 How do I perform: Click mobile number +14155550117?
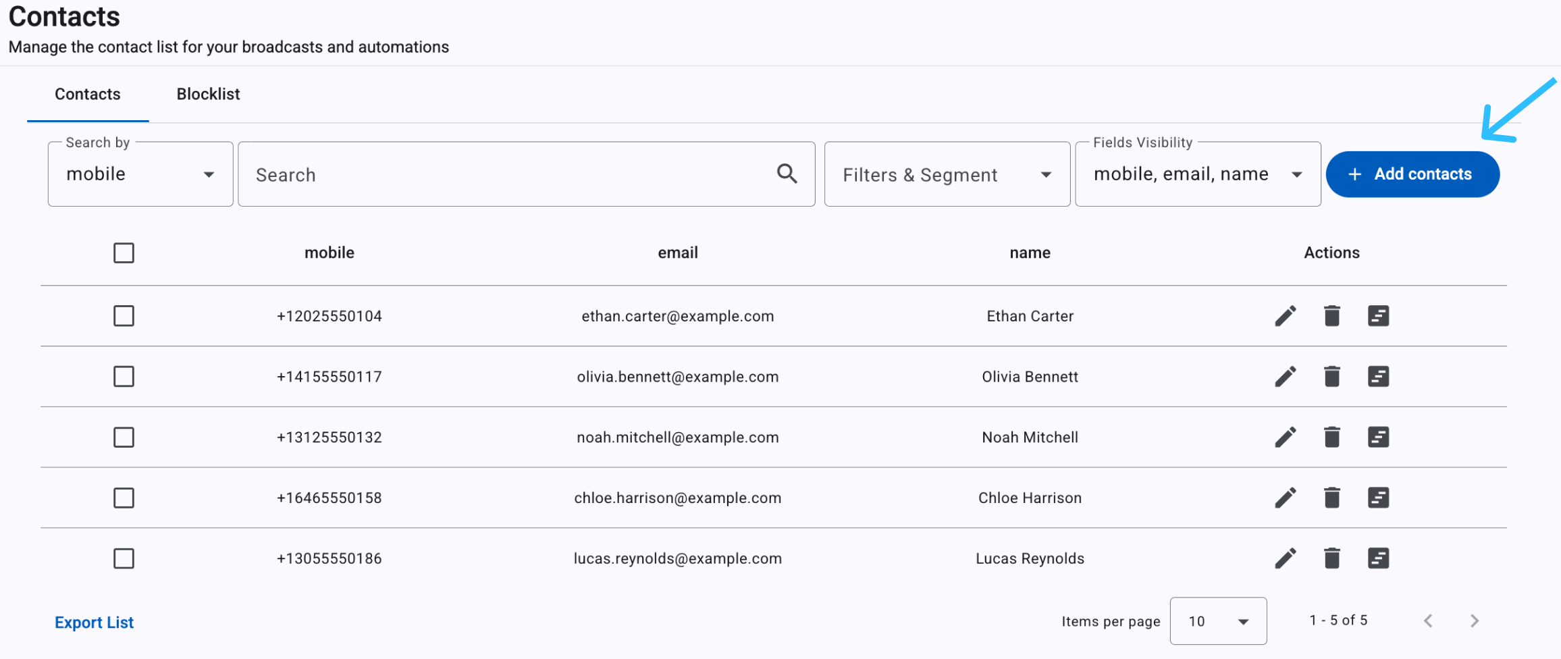coord(329,377)
